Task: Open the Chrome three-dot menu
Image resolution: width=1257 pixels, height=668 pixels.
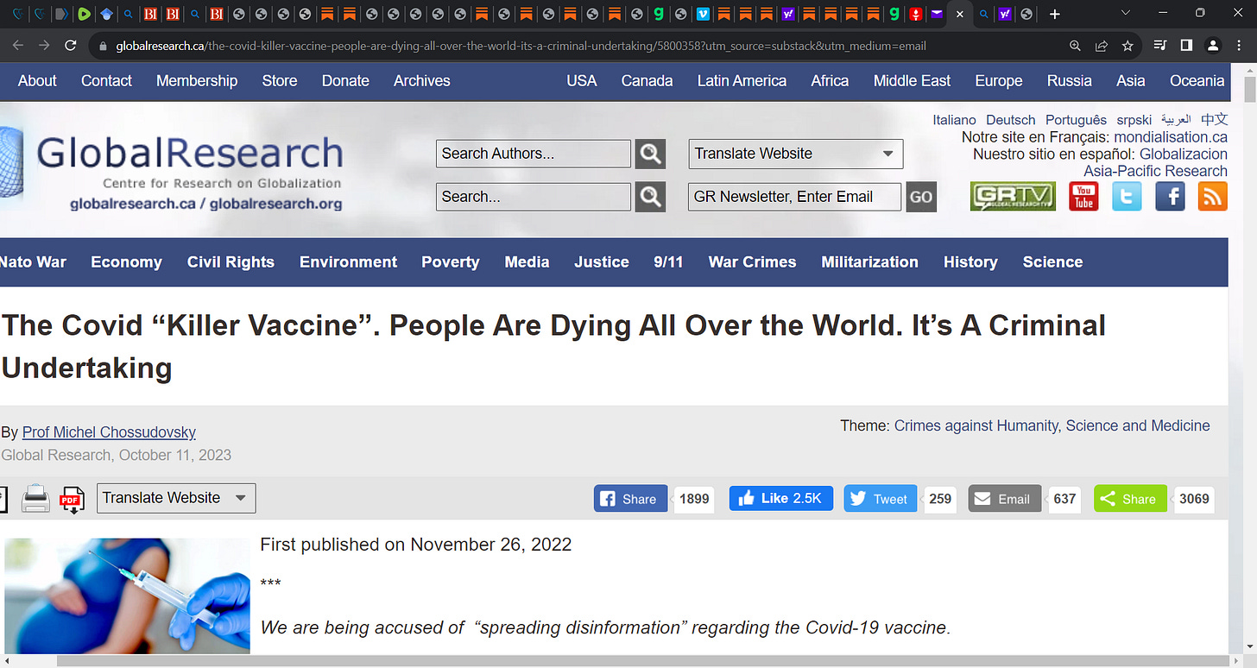Action: coord(1240,46)
